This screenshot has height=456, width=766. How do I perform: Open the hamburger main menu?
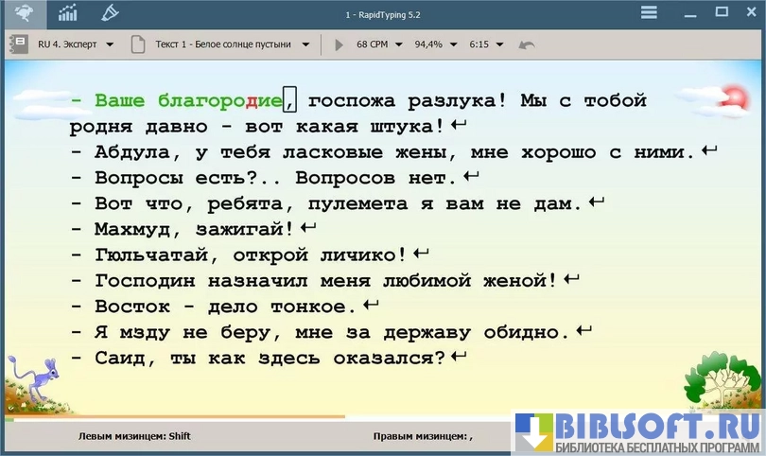[x=649, y=13]
